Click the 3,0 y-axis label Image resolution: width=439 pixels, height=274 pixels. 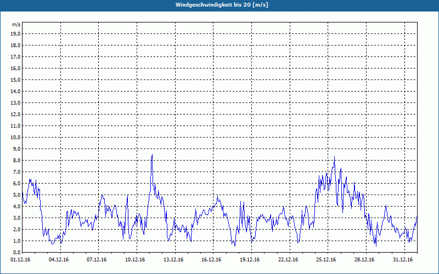pos(16,218)
